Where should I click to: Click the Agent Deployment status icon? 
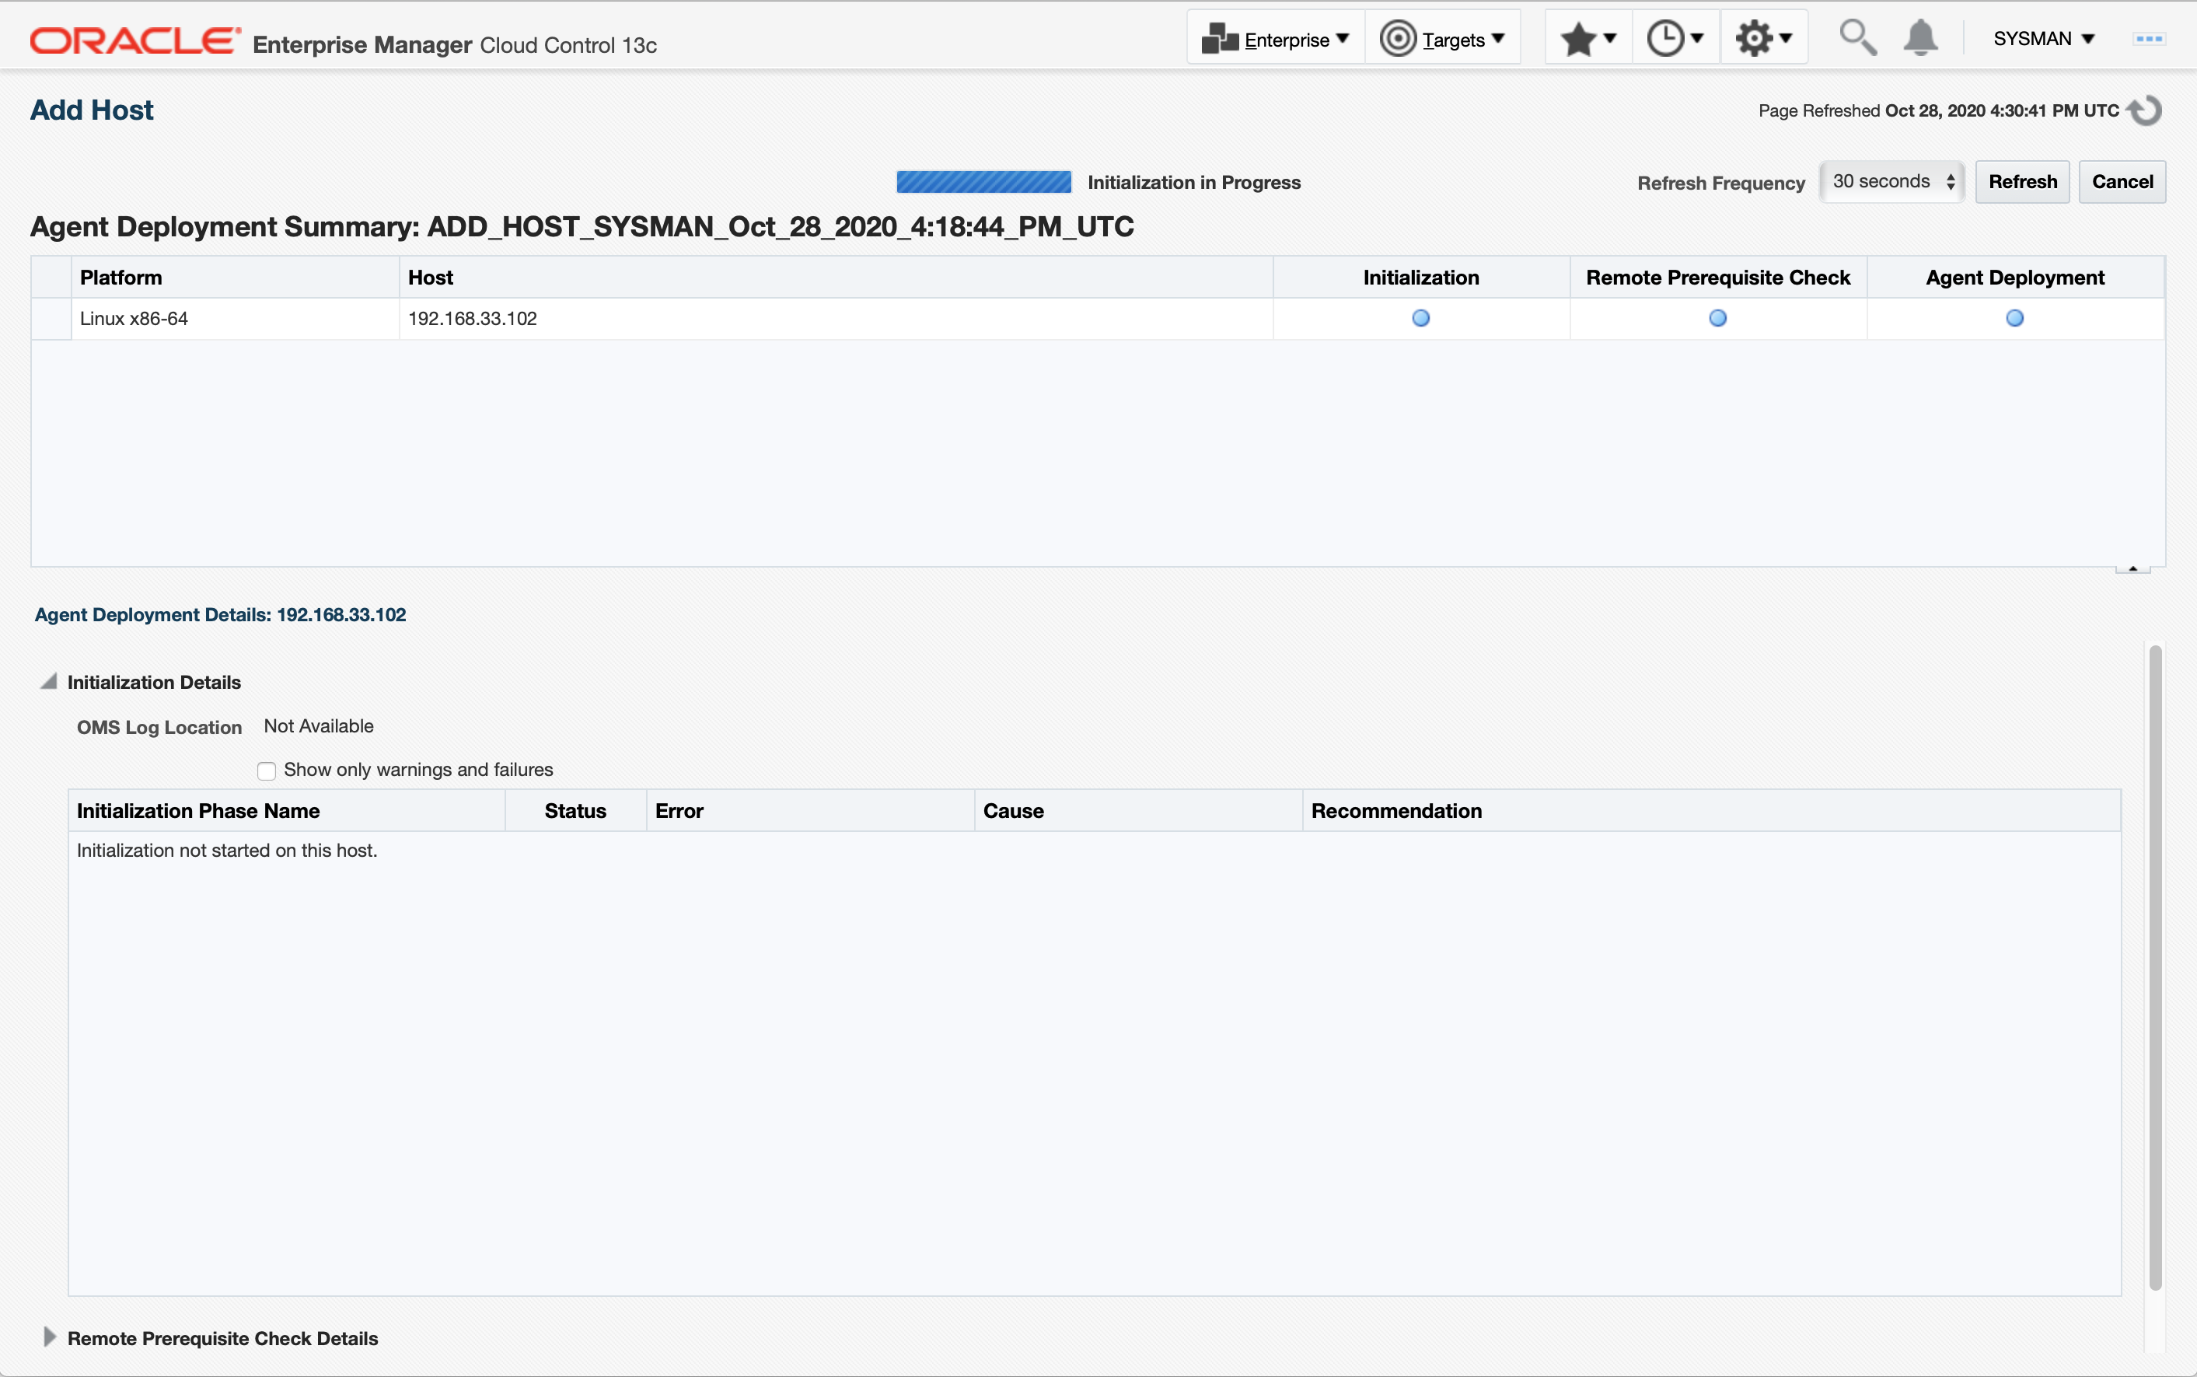point(2014,319)
